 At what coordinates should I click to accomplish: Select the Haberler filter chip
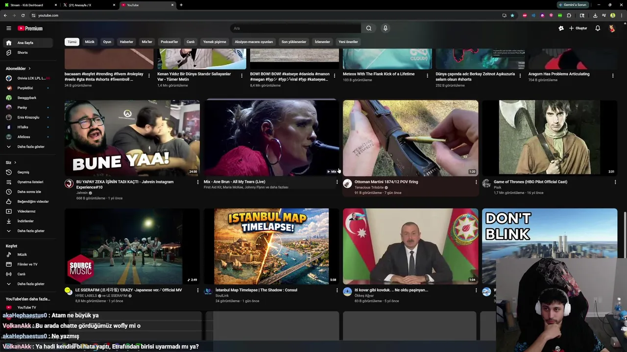126,42
